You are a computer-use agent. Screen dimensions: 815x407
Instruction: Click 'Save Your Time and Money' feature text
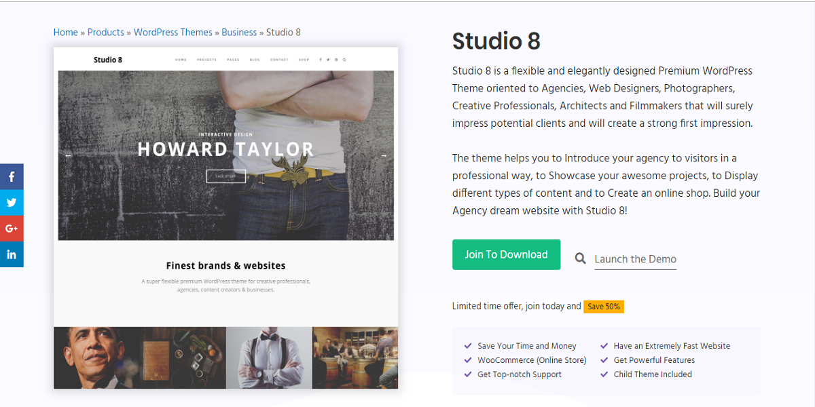pos(527,346)
